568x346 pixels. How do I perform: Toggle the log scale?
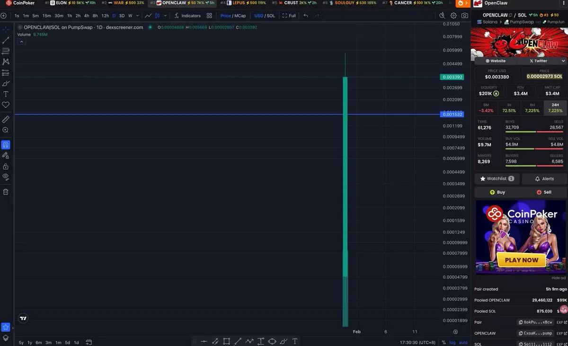[x=453, y=342]
